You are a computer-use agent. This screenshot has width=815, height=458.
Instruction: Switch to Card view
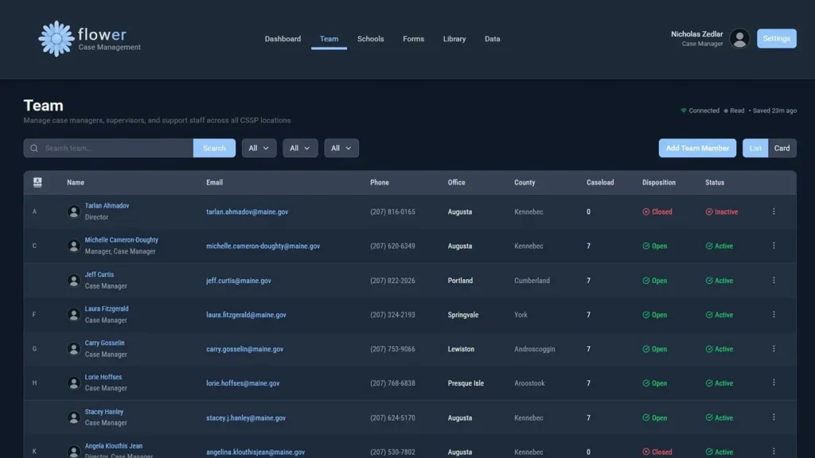(x=782, y=148)
